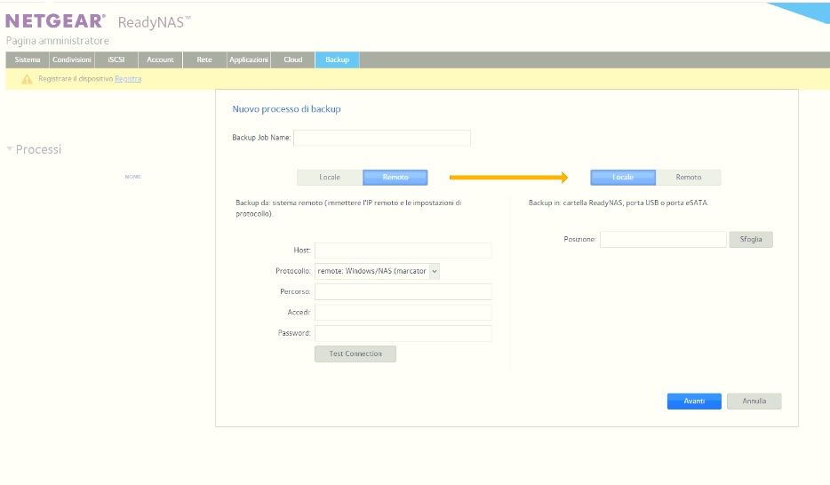830x485 pixels.
Task: Open the Rete tab
Action: coord(204,60)
